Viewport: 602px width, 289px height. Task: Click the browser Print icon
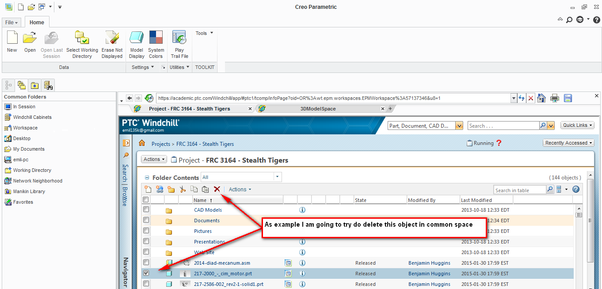click(555, 98)
